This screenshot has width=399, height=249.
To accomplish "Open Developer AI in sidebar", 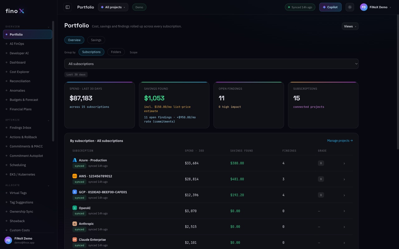I will (27, 53).
